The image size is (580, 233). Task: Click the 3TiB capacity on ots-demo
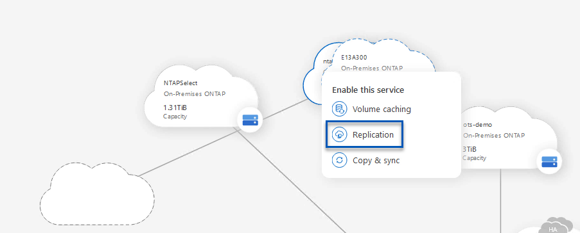click(469, 149)
